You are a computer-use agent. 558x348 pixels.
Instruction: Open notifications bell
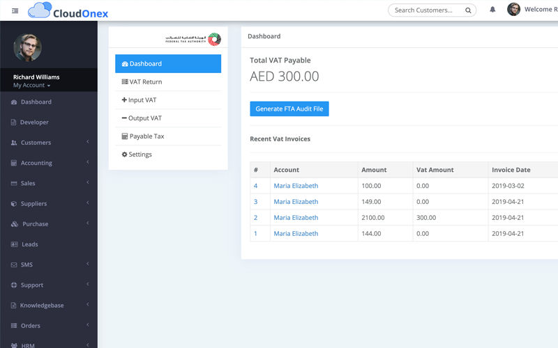click(492, 10)
